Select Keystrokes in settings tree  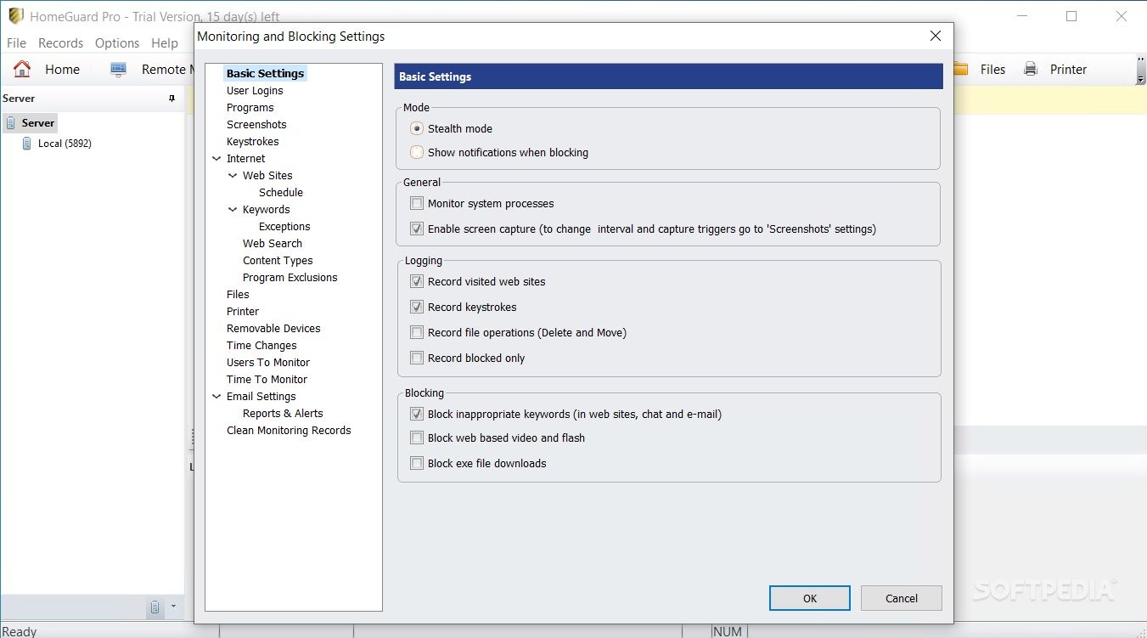[252, 142]
